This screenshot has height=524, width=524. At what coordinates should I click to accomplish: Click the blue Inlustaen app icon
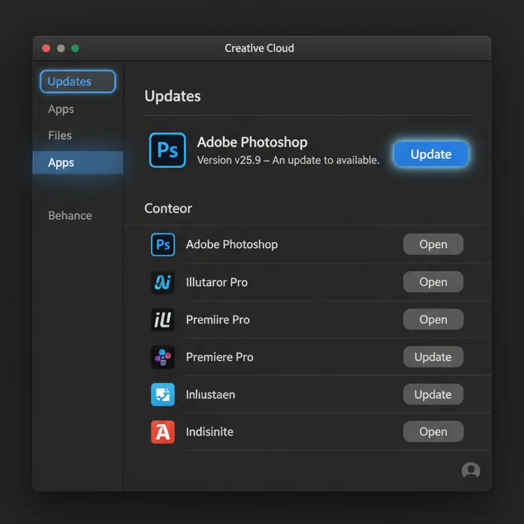pyautogui.click(x=163, y=395)
